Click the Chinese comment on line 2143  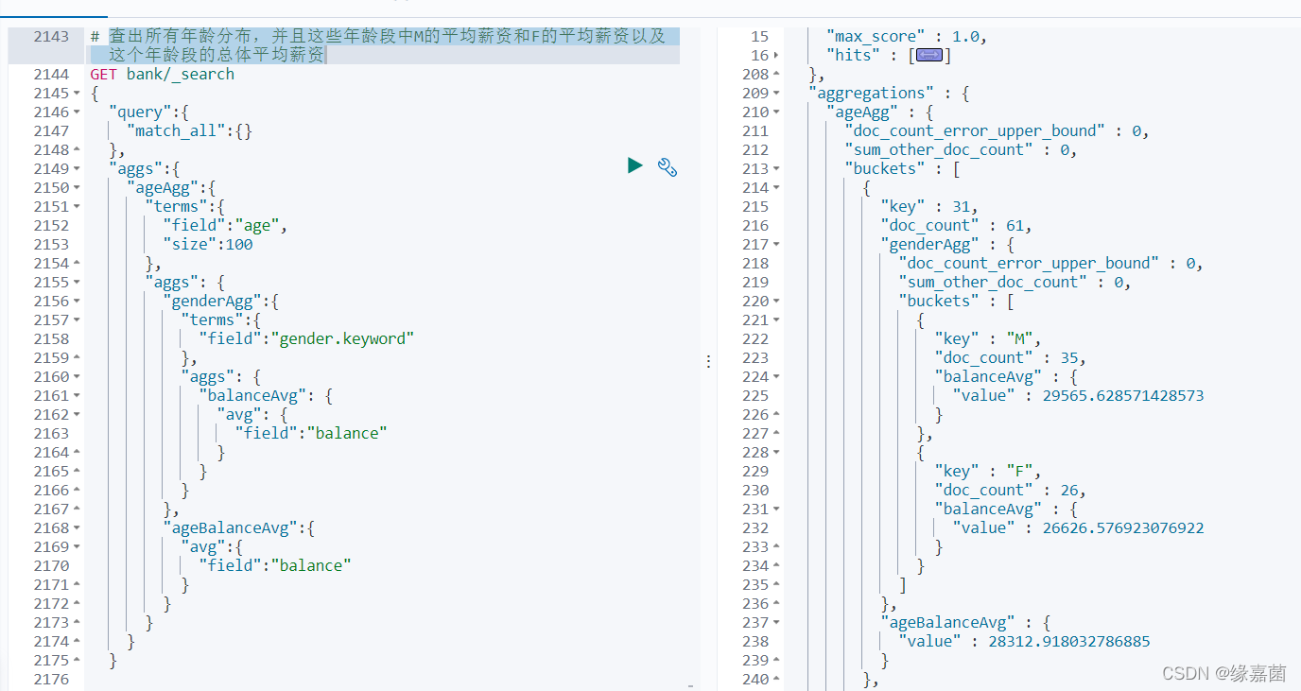385,46
